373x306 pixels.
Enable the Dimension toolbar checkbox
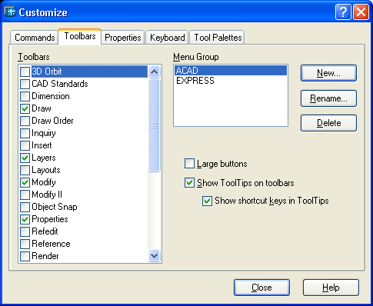(x=25, y=96)
